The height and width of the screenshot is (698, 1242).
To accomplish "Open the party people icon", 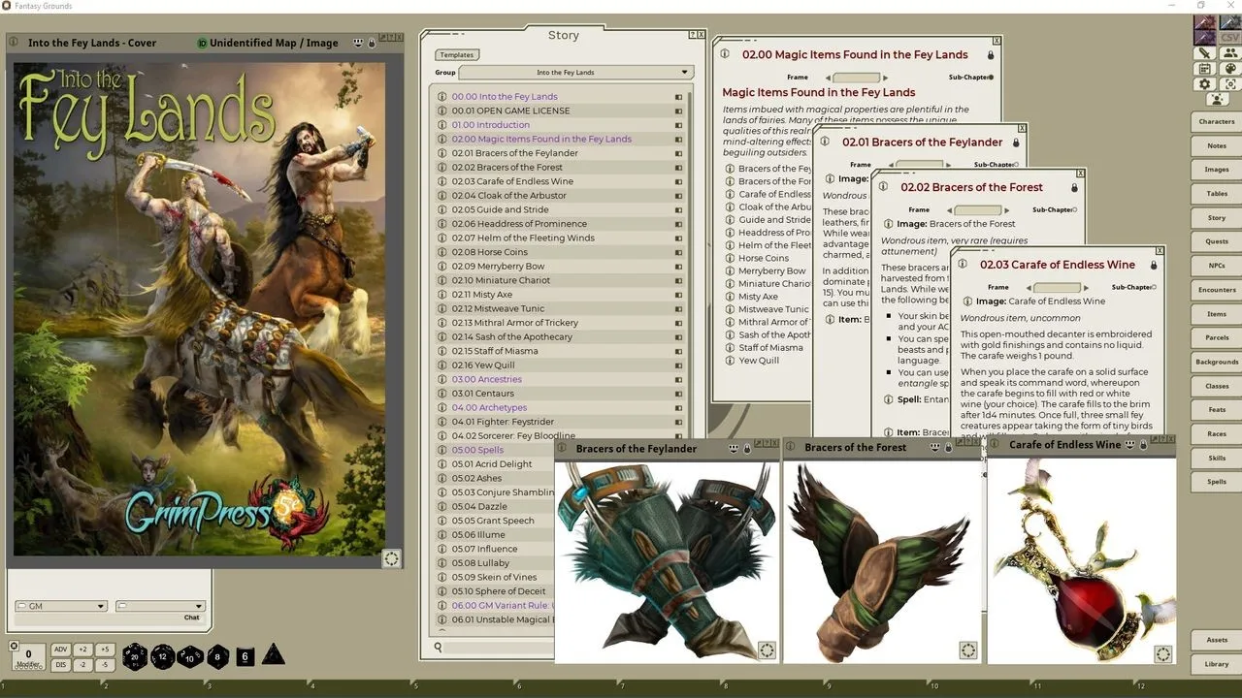I will pyautogui.click(x=1229, y=53).
